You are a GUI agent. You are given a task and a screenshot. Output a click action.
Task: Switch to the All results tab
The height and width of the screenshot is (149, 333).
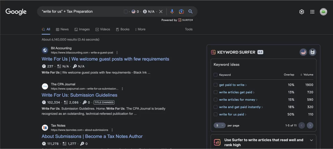(x=46, y=29)
